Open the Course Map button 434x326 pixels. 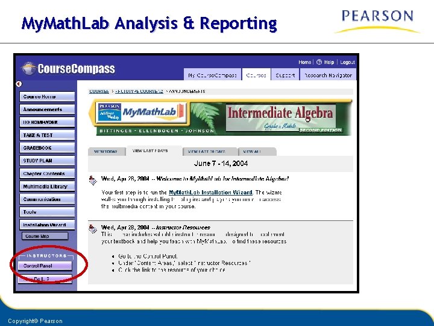click(x=45, y=236)
